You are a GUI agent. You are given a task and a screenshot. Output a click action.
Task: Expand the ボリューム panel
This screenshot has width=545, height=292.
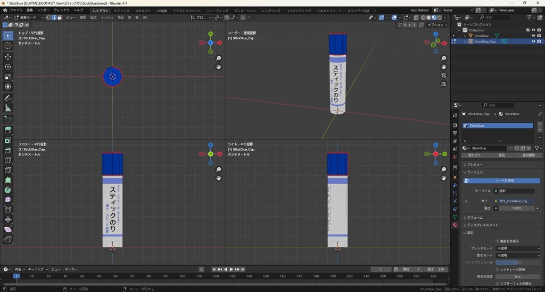475,218
